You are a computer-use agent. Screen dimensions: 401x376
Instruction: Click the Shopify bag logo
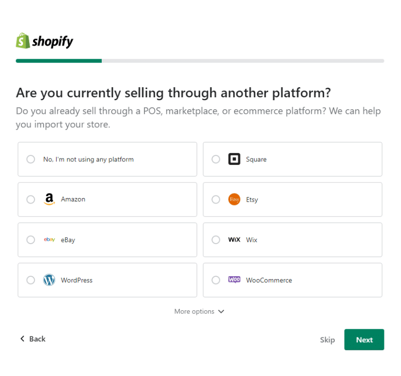(22, 41)
